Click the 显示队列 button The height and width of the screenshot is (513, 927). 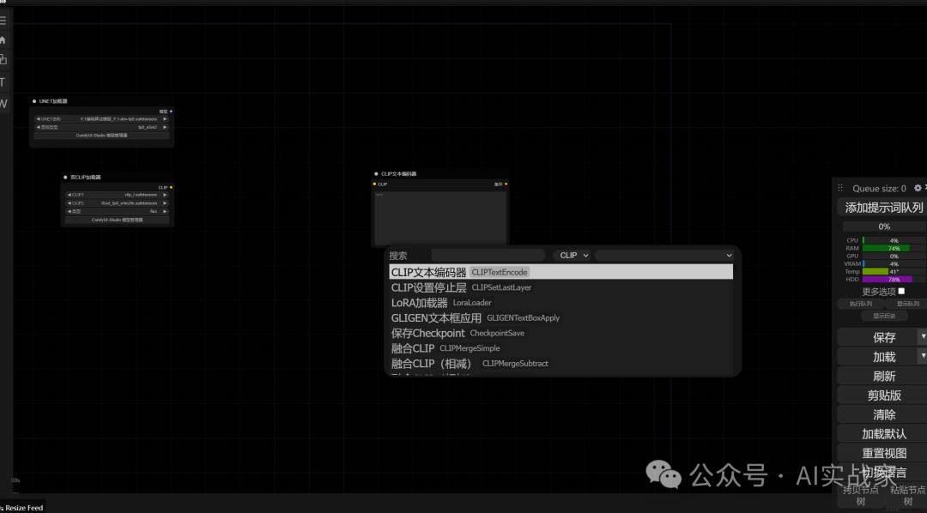[907, 304]
